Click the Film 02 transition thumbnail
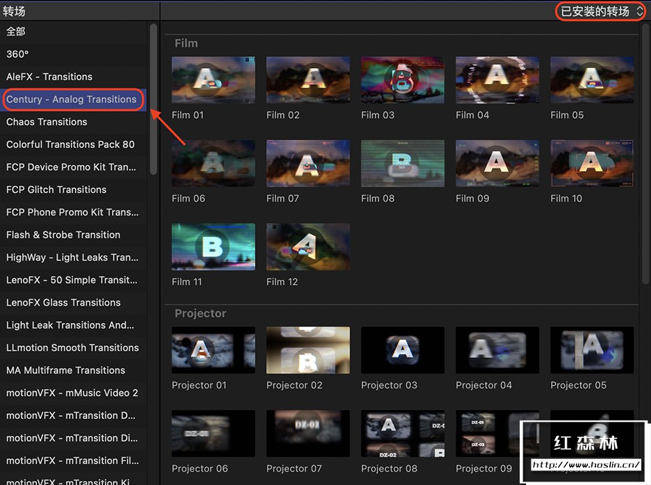This screenshot has width=651, height=485. (x=308, y=80)
